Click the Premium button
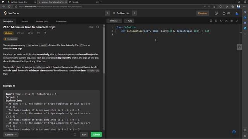This screenshot has width=248, height=139. click(203, 13)
